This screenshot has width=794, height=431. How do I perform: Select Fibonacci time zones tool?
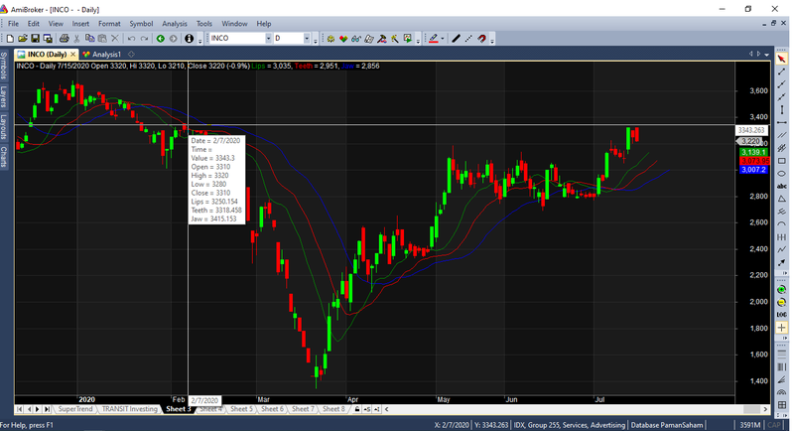(x=782, y=366)
